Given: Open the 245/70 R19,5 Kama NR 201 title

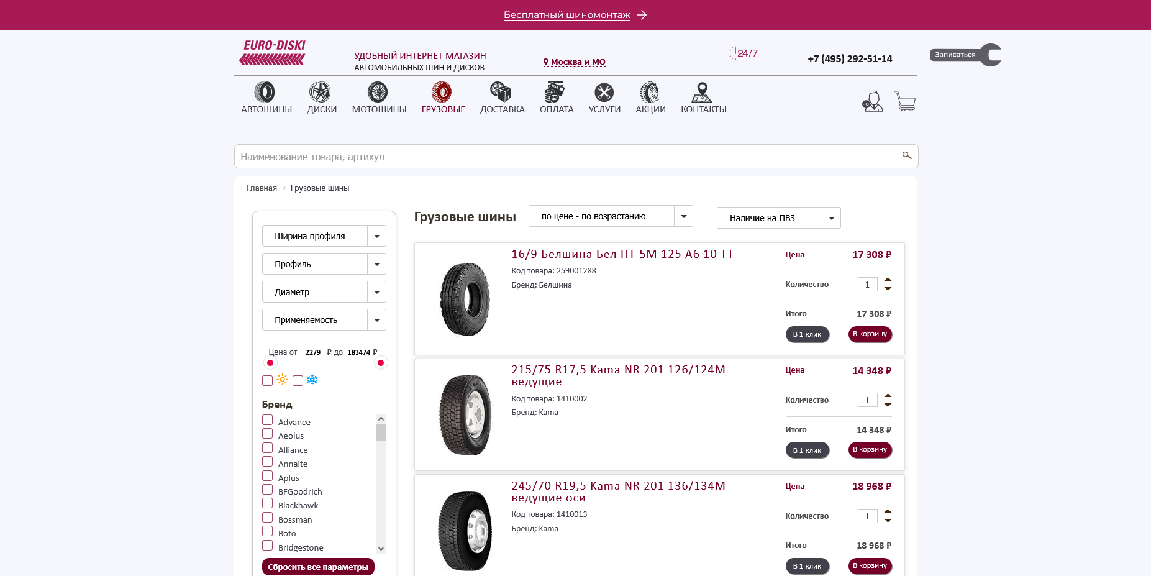Looking at the screenshot, I should coord(619,491).
